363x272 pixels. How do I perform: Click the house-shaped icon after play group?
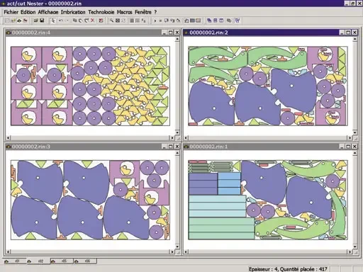coord(186,21)
